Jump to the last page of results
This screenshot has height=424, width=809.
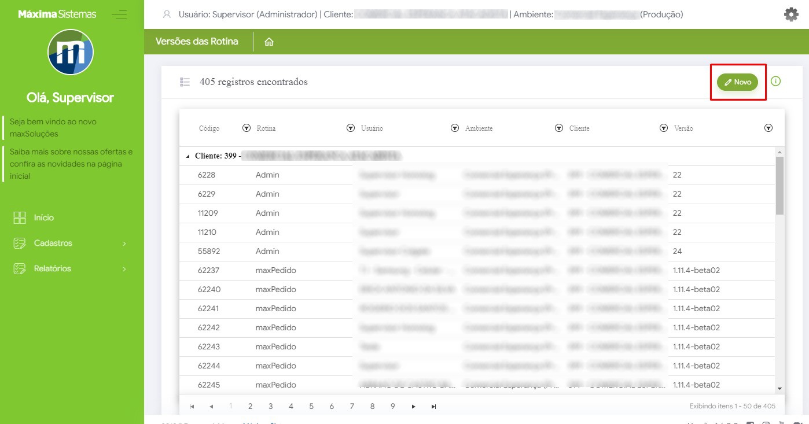coord(433,407)
